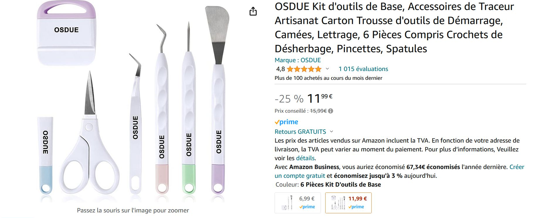Click the purple scraper in product image

pos(66,33)
